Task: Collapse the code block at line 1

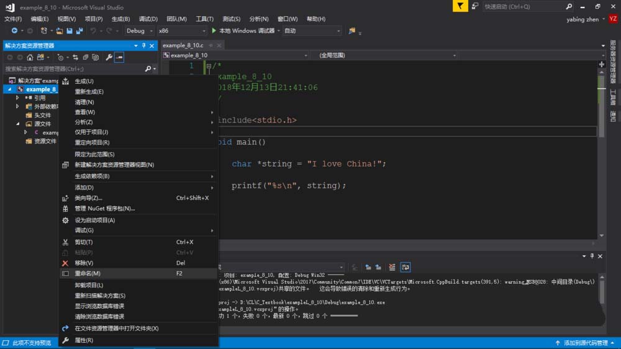Action: (208, 66)
